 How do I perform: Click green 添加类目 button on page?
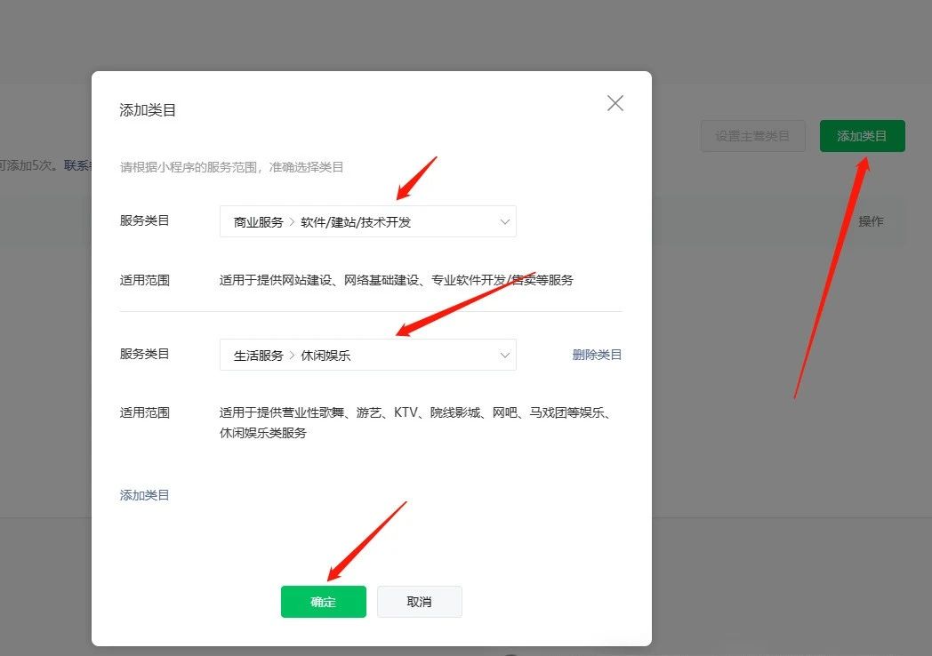click(x=862, y=136)
